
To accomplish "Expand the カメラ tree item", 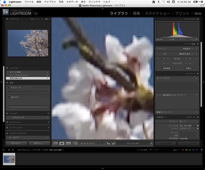I will [x=10, y=138].
